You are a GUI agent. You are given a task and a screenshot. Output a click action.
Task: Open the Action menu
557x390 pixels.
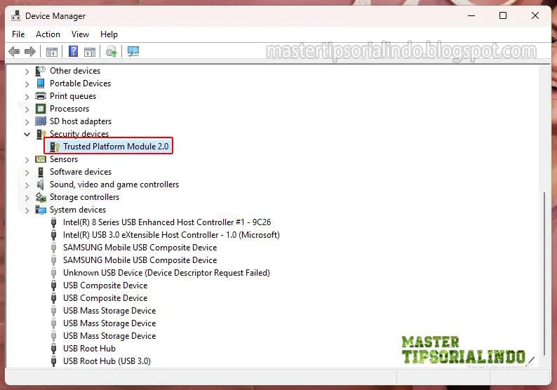pyautogui.click(x=48, y=34)
